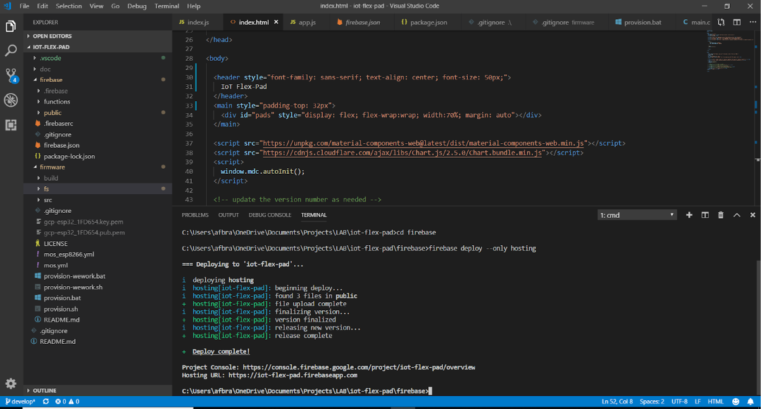Maximize the panel with the up chevron
The width and height of the screenshot is (762, 409).
[737, 215]
